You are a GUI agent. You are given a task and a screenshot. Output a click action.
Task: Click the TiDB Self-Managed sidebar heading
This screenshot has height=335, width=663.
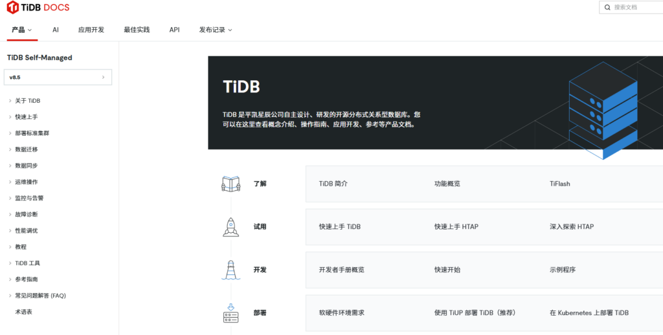(x=39, y=58)
